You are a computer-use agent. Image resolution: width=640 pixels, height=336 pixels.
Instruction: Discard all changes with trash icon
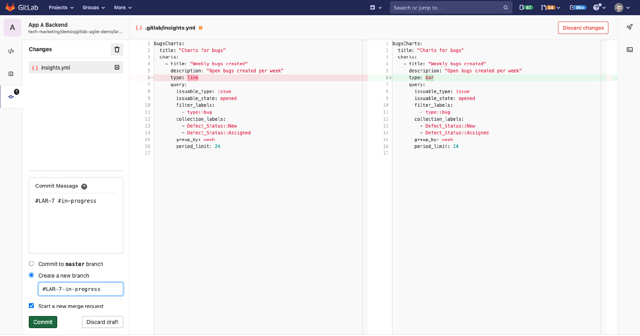click(117, 50)
